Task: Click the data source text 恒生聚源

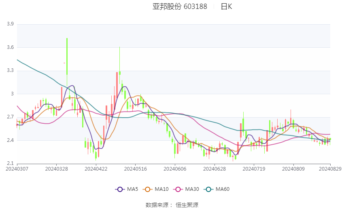Action: coord(187,205)
